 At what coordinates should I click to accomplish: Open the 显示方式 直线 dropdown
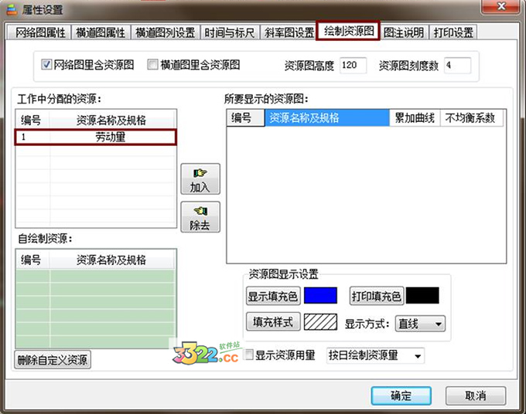coord(420,324)
